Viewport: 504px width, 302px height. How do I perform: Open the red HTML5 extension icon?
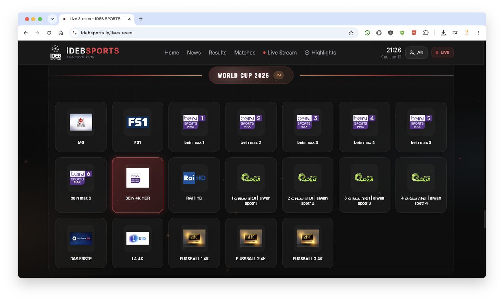(414, 33)
